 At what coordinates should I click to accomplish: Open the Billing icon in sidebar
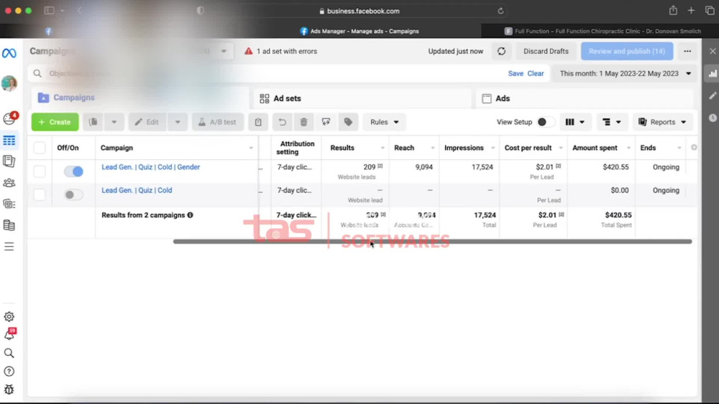click(9, 225)
